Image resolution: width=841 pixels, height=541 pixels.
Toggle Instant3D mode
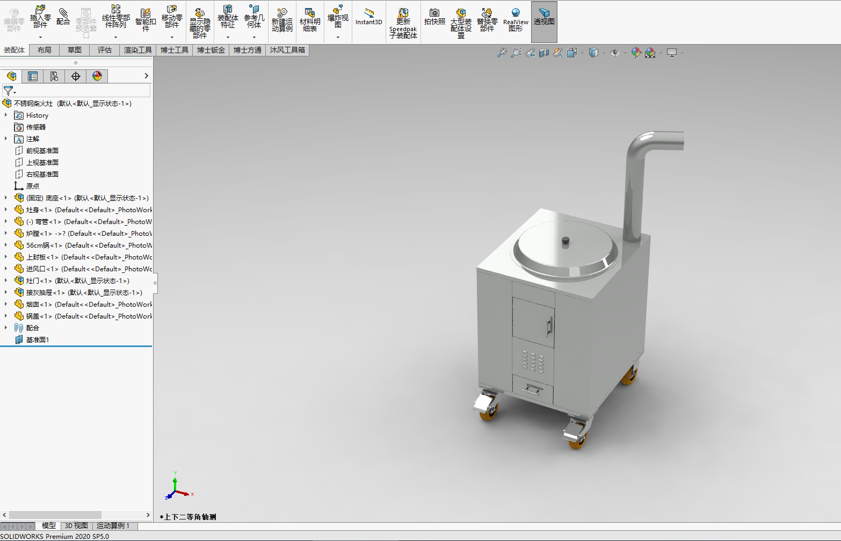[369, 17]
